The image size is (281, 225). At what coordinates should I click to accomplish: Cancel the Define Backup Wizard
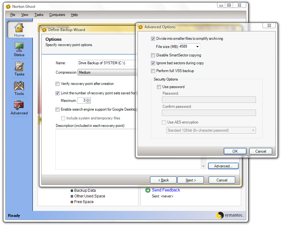222,180
